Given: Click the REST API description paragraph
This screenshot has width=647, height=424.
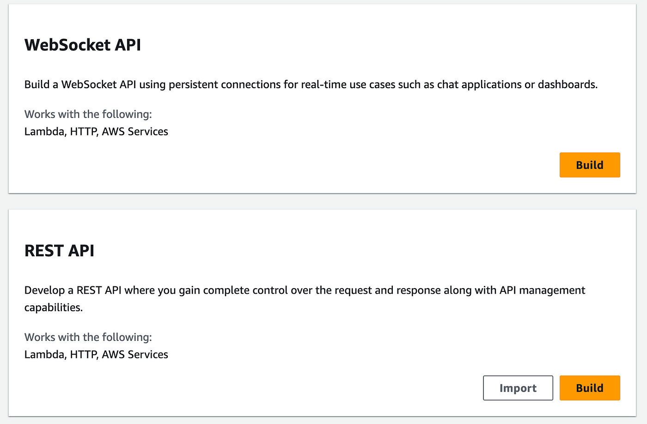Looking at the screenshot, I should (x=305, y=291).
